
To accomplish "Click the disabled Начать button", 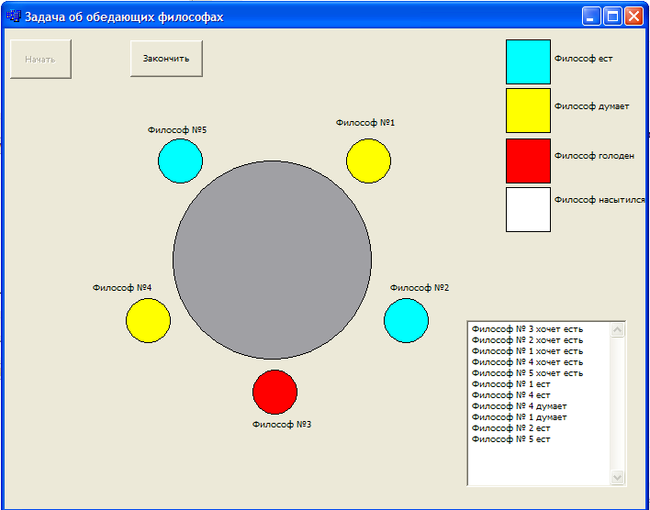I will [40, 59].
